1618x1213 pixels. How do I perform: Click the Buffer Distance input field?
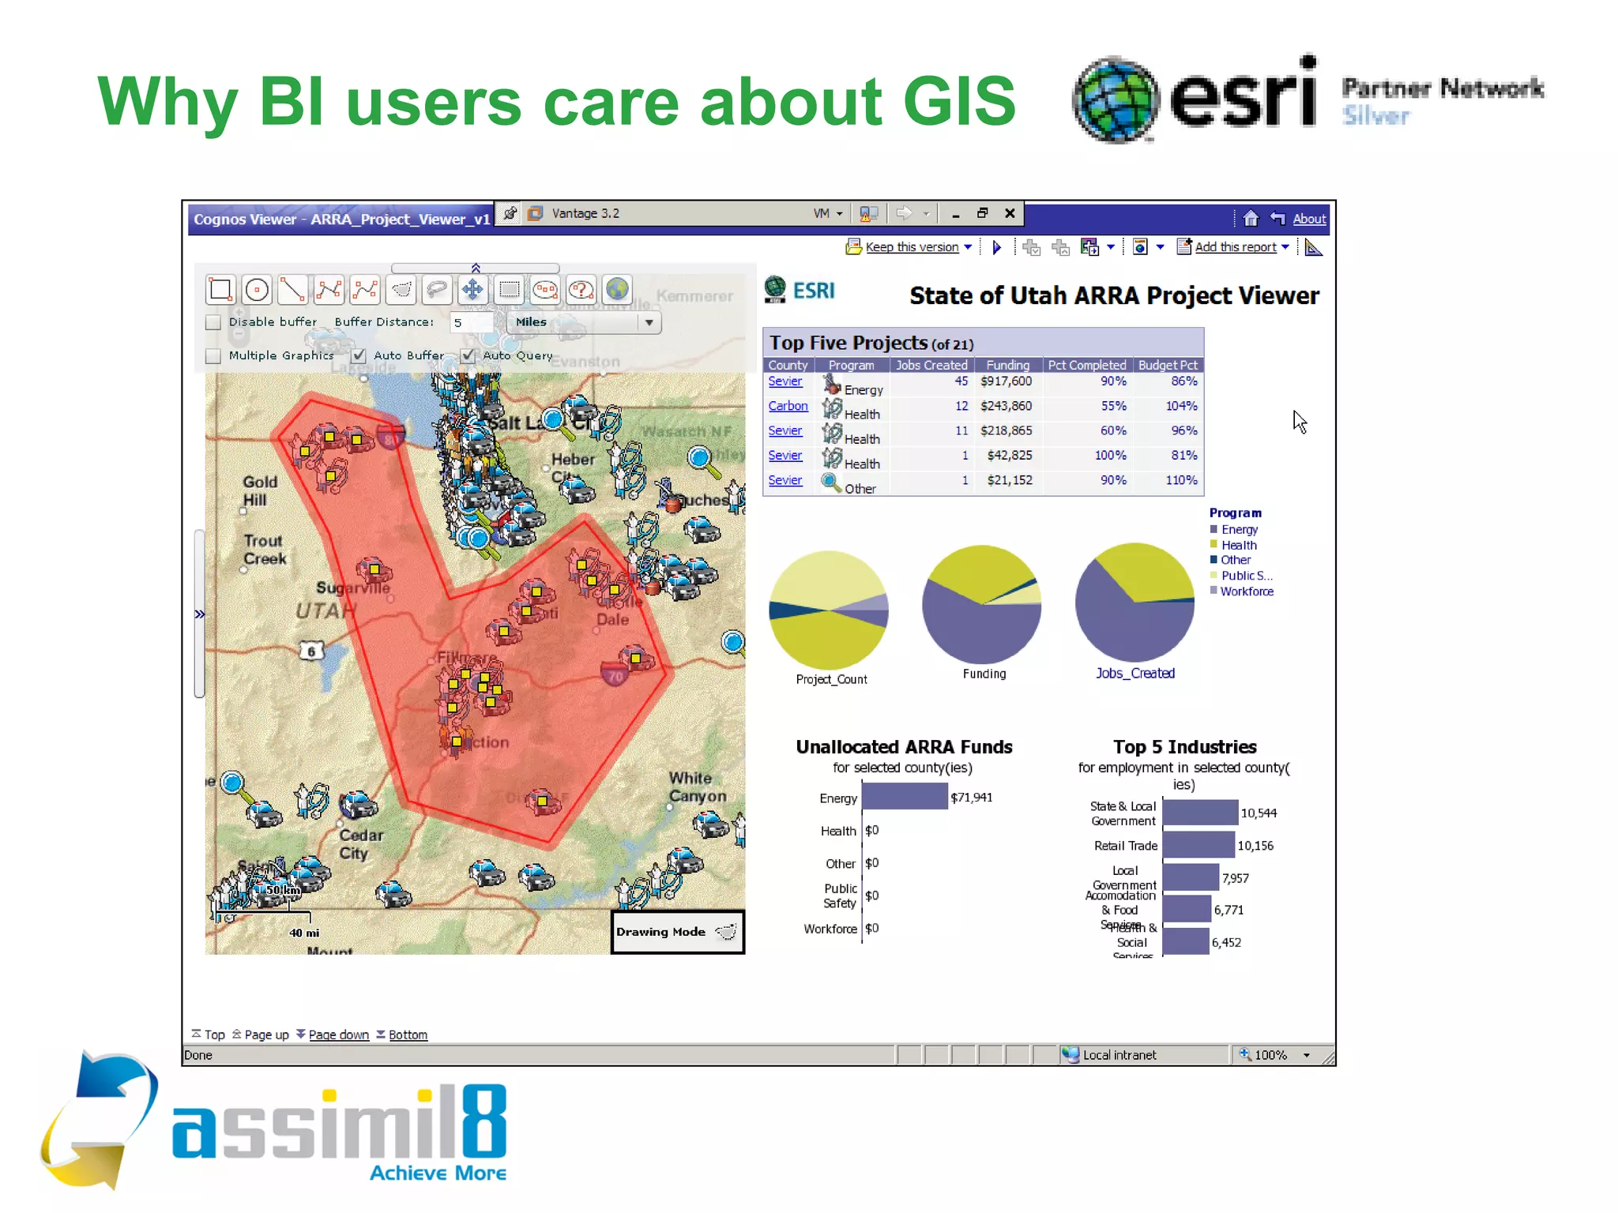point(471,322)
